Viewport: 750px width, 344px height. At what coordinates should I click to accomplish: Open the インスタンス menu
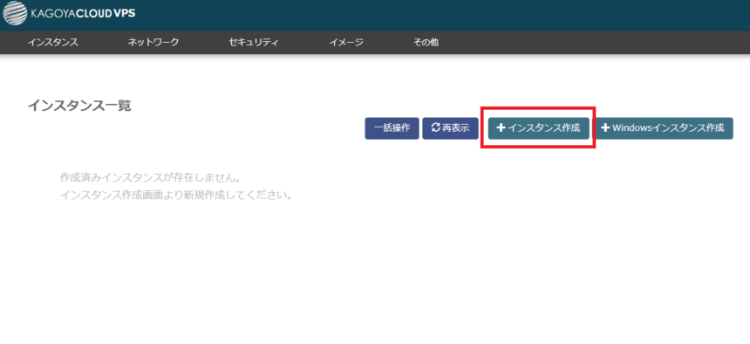[52, 42]
